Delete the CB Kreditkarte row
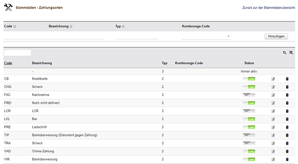This screenshot has width=298, height=164. pyautogui.click(x=287, y=79)
